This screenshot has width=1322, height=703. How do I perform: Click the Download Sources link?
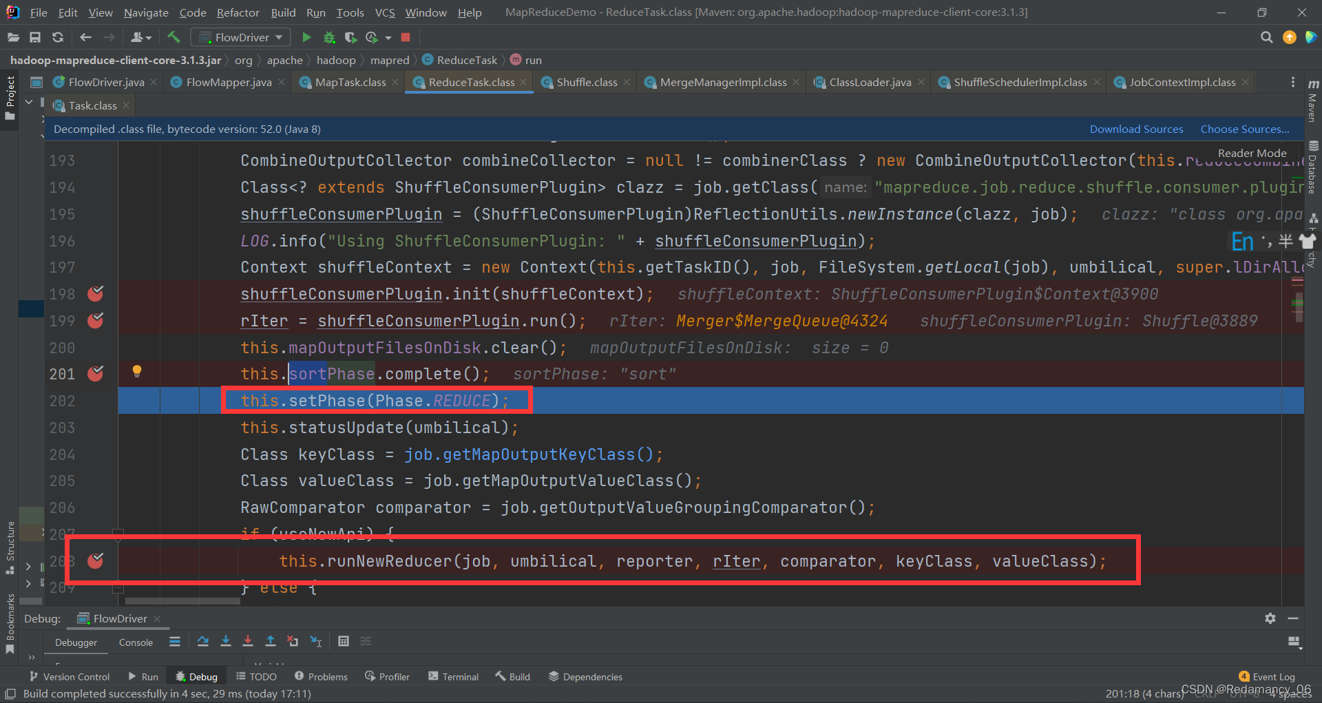[1136, 129]
